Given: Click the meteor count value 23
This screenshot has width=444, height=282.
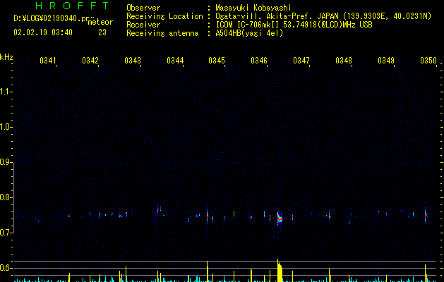Looking at the screenshot, I should (102, 32).
